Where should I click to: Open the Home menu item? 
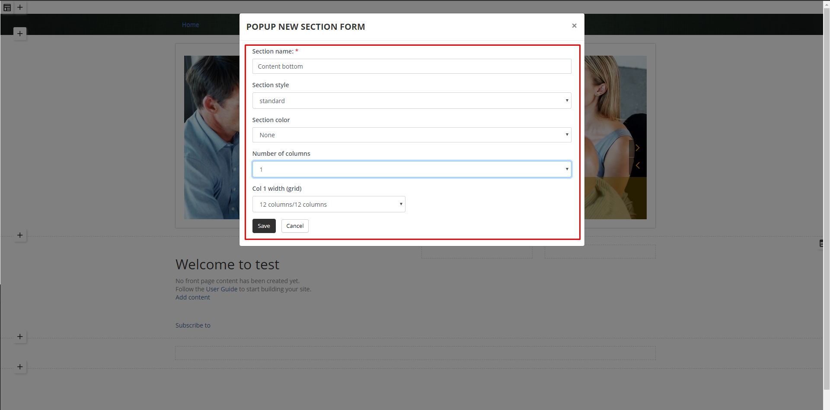[x=190, y=25]
